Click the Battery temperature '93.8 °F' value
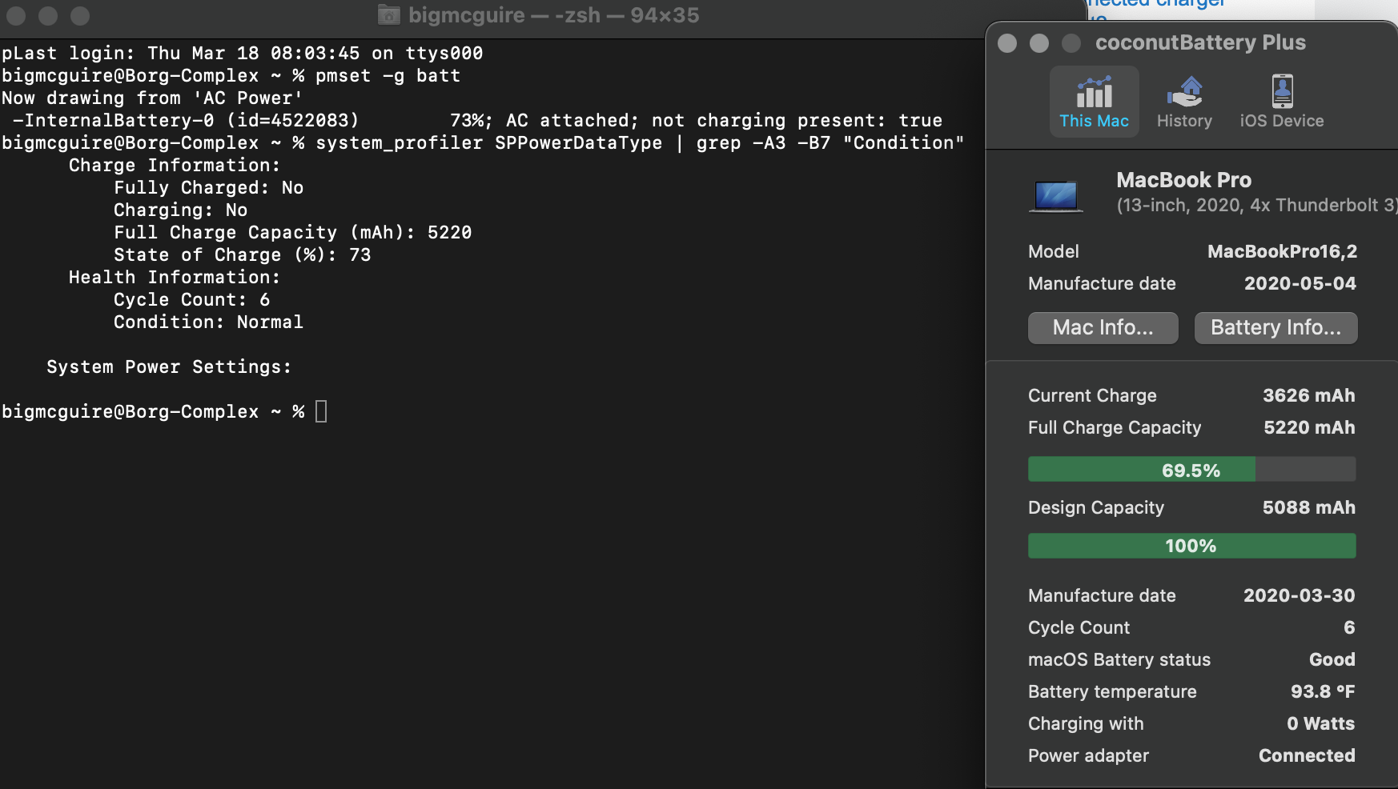Viewport: 1398px width, 789px height. (x=1323, y=691)
